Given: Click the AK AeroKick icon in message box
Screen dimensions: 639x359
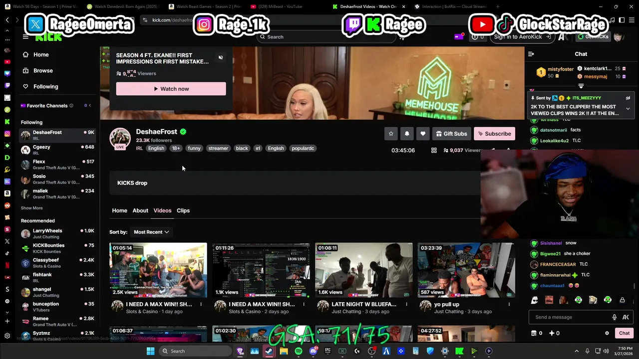Looking at the screenshot, I should pyautogui.click(x=626, y=317).
